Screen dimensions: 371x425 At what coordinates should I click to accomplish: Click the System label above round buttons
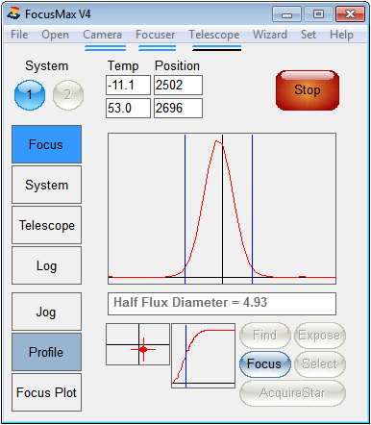click(47, 65)
